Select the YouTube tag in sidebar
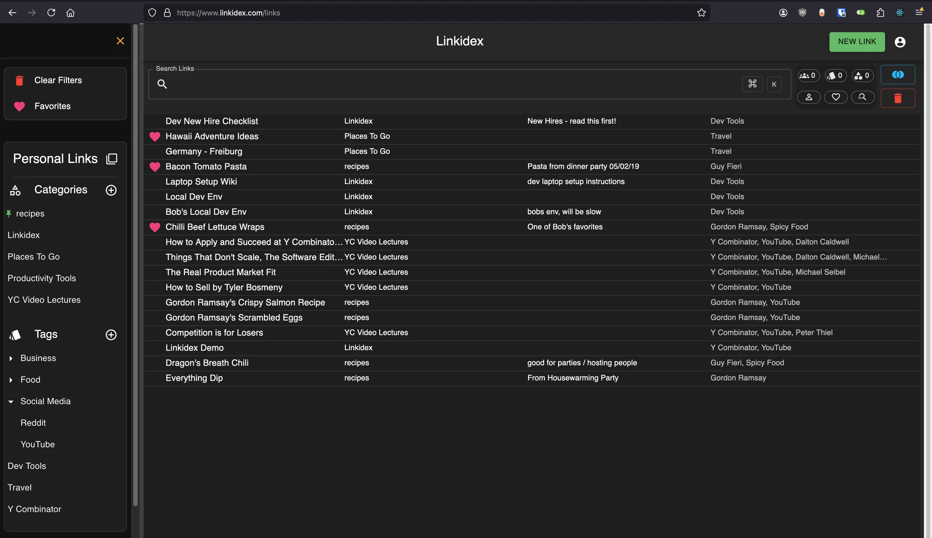This screenshot has width=932, height=538. 37,444
